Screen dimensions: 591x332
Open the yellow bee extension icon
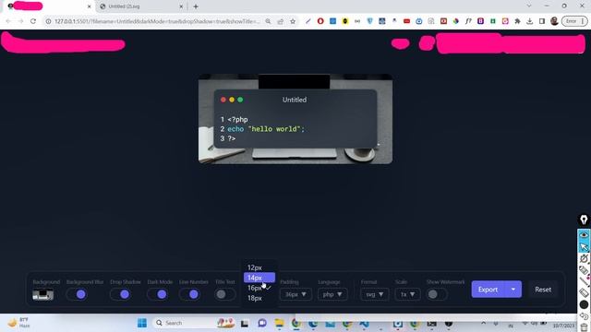tap(344, 21)
